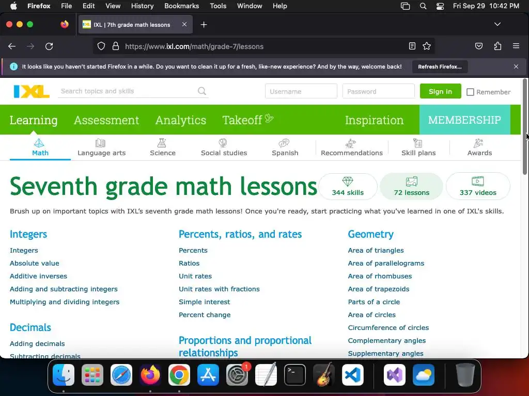Select the Learning tab

34,120
